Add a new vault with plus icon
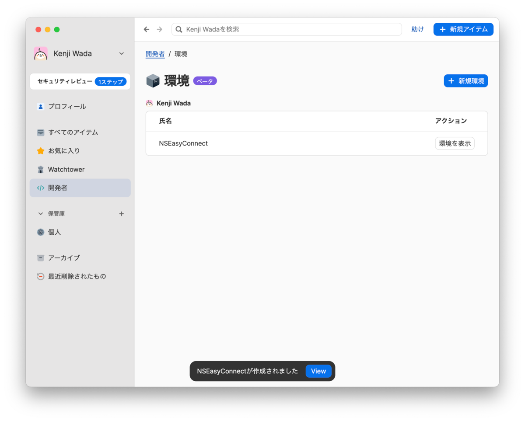Screen dimensions: 525x421 [122, 214]
